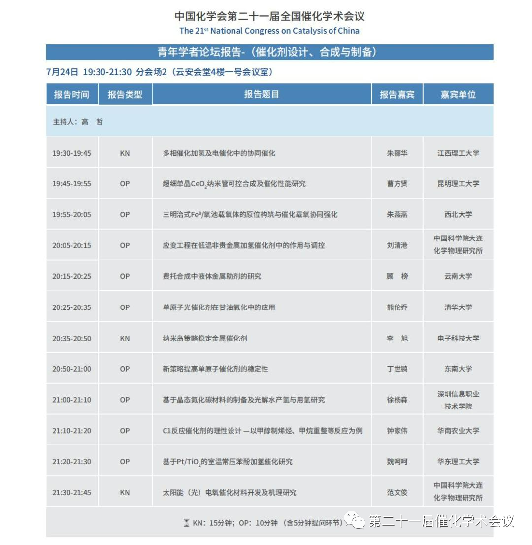Click talk title 太阳能（光）电氧催化材料开发
The height and width of the screenshot is (545, 532).
(230, 493)
